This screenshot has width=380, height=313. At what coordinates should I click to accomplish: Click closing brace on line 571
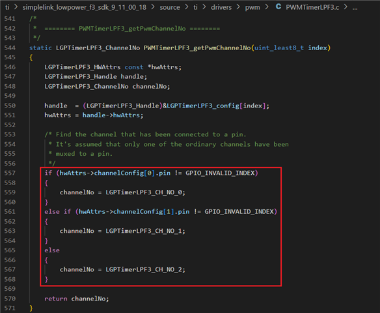[x=31, y=308]
